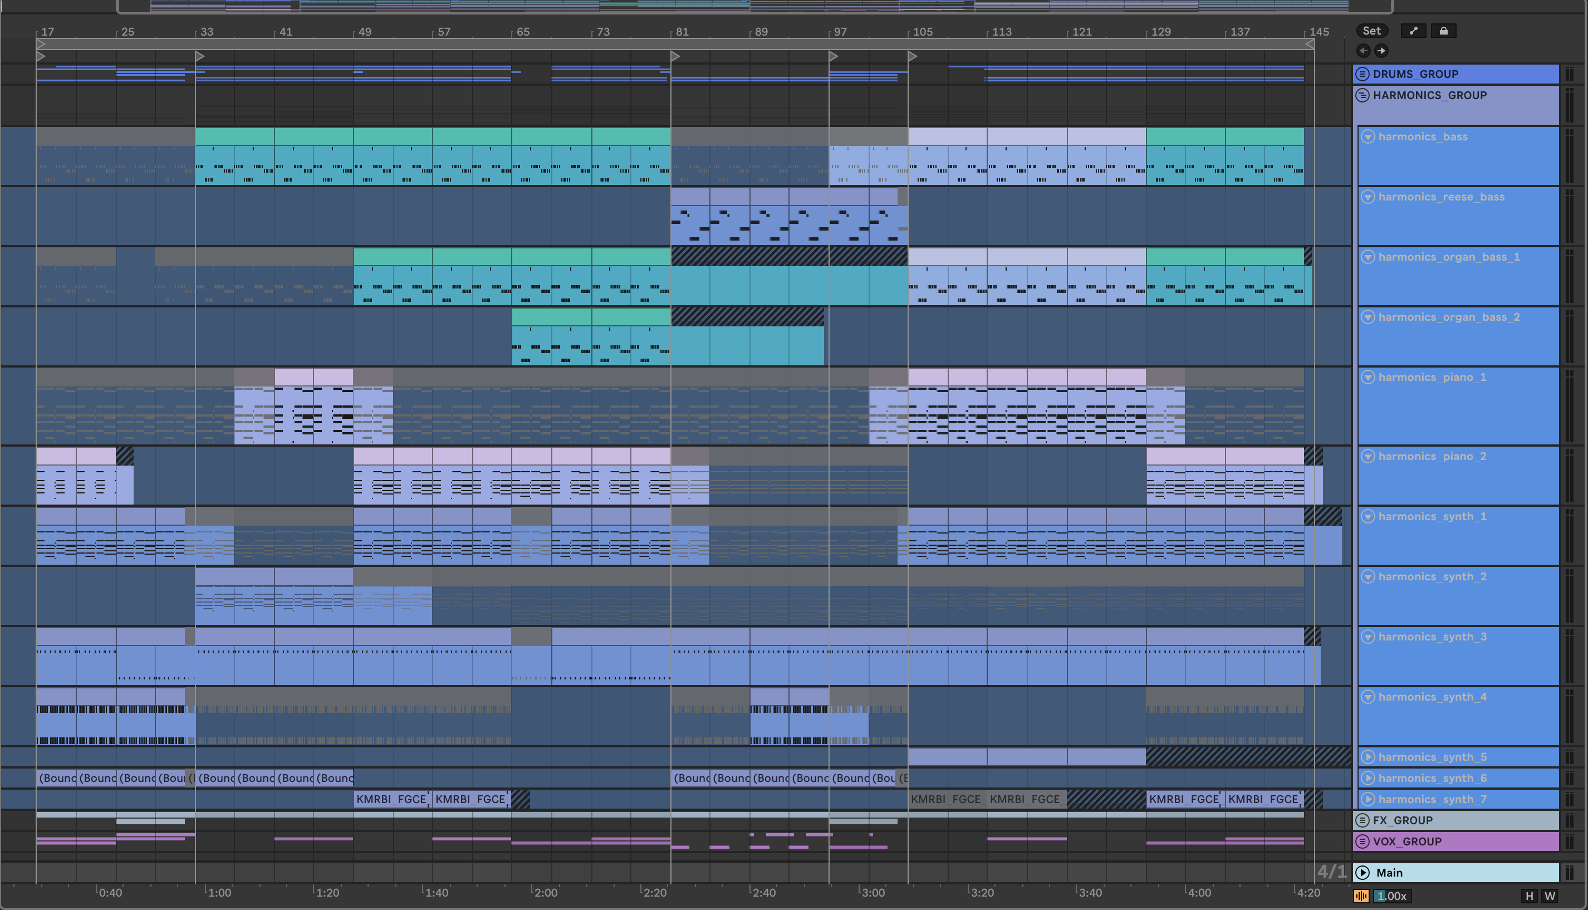Unfold the DRUMS_GROUP group track icon
The width and height of the screenshot is (1588, 910).
click(1362, 75)
